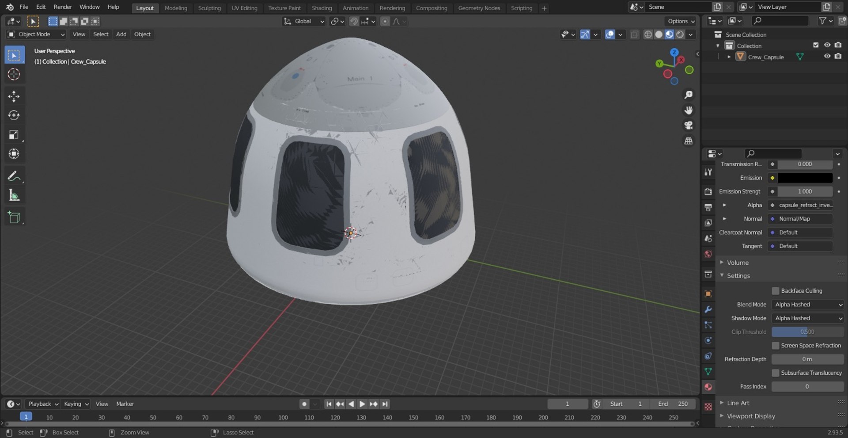Open the outliner filter funnel
The image size is (848, 438).
(x=822, y=21)
